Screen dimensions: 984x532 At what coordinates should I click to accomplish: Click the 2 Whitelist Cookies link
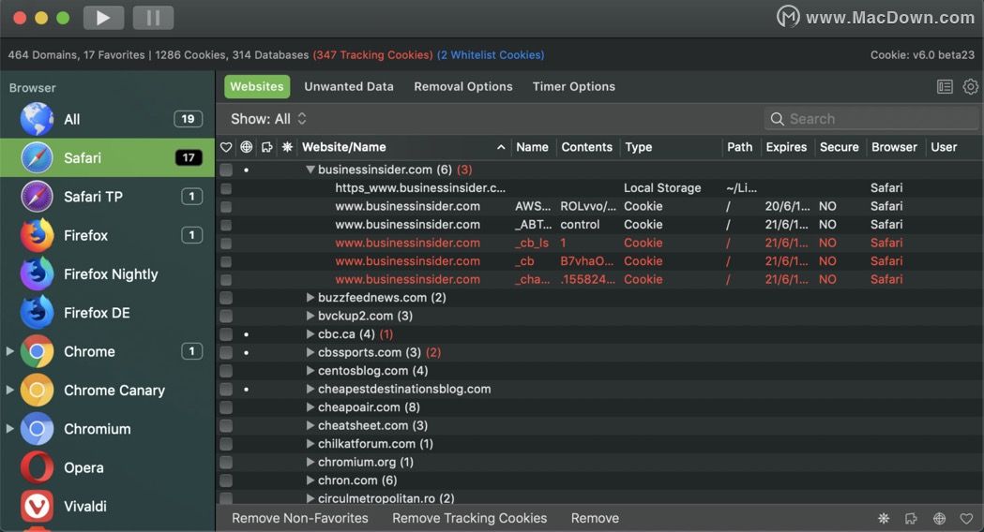pos(491,55)
